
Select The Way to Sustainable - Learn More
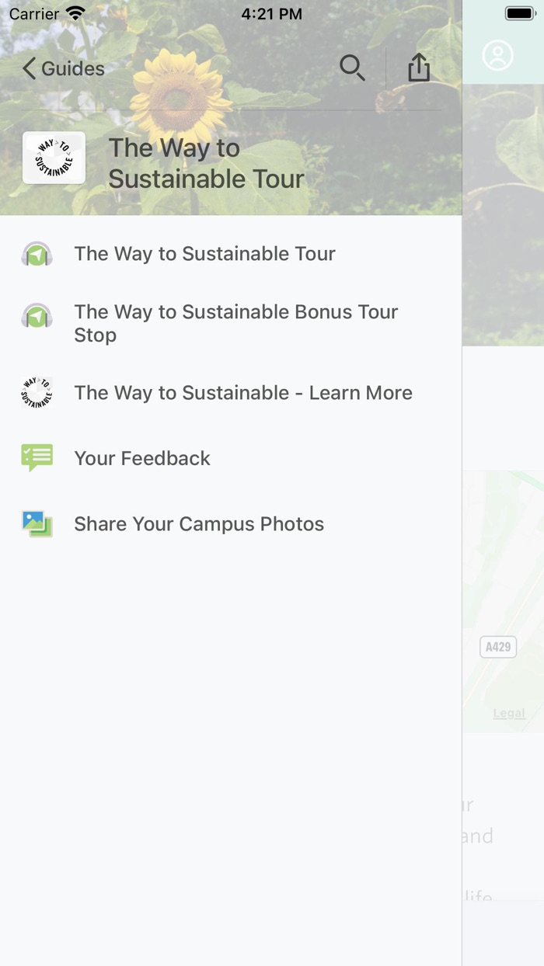click(243, 393)
